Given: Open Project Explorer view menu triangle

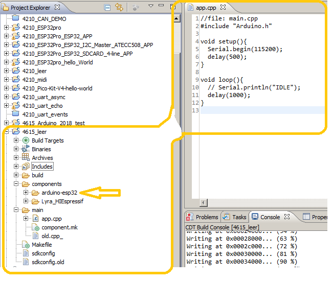Looking at the screenshot, I should pyautogui.click(x=151, y=6).
